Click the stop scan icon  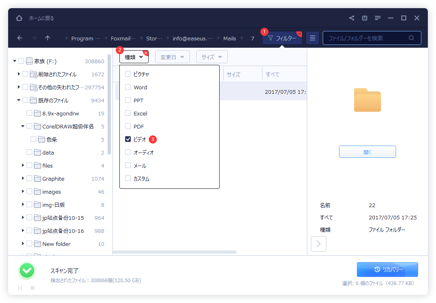(33, 288)
